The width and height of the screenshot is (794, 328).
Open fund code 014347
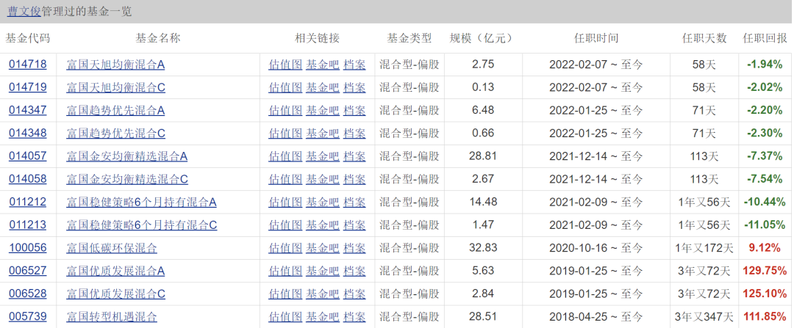(x=27, y=110)
